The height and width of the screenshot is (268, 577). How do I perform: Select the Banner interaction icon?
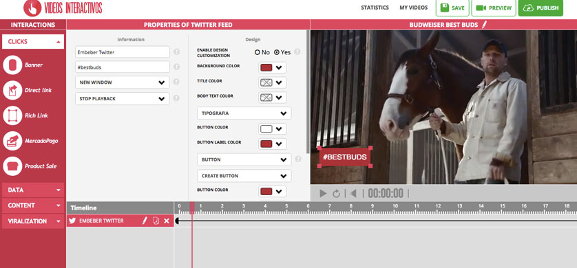12,65
